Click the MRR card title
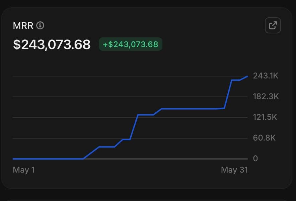The image size is (296, 201). coord(23,26)
